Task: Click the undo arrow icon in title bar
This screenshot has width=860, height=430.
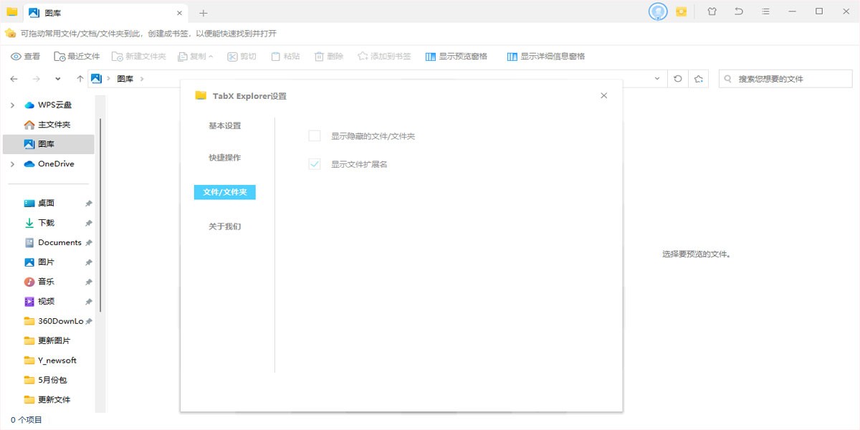Action: coord(739,11)
